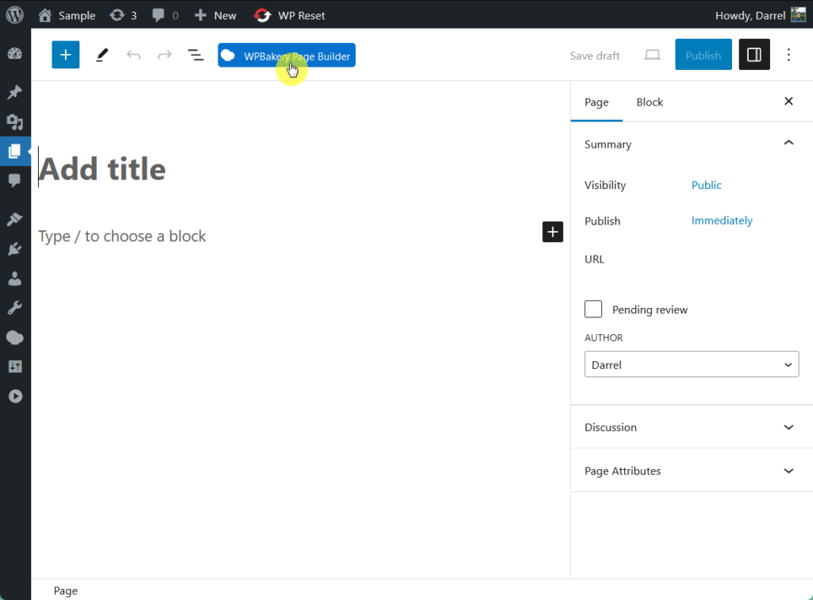This screenshot has width=813, height=600.
Task: Open Posts pushpin in admin sidebar
Action: (x=15, y=92)
